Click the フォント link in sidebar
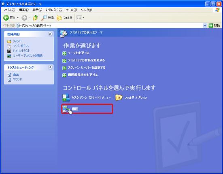223x174 pixels. point(17,41)
